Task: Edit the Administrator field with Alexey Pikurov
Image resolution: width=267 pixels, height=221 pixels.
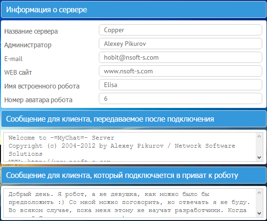Action: click(x=181, y=44)
